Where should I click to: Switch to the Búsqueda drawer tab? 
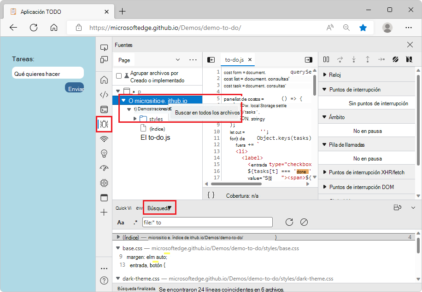(x=159, y=208)
